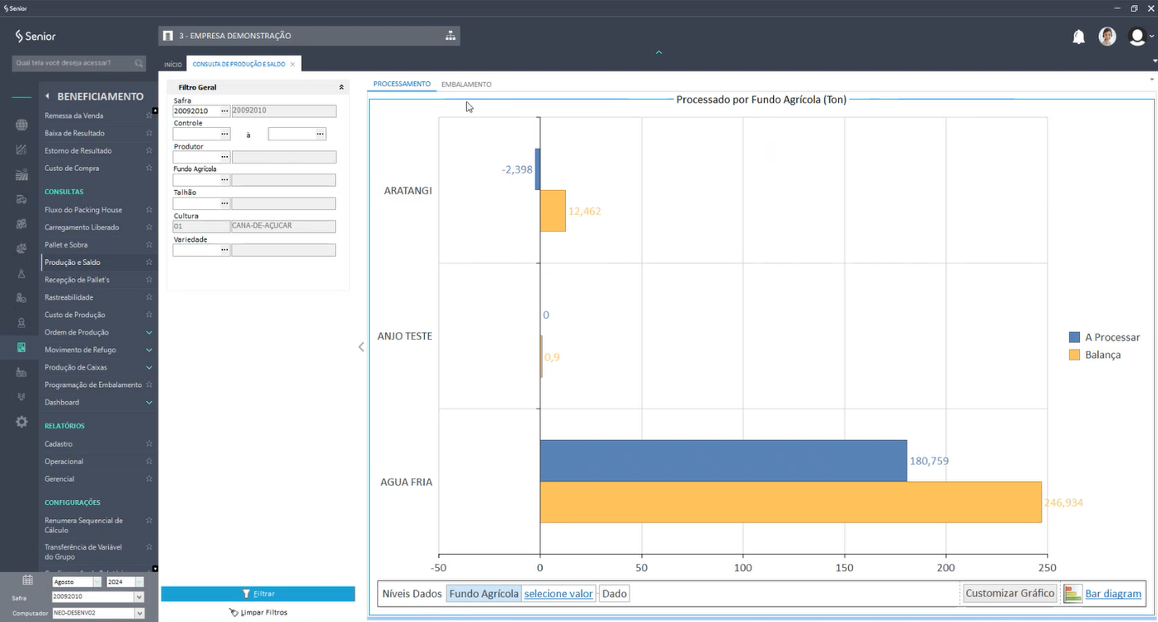
Task: Click the A Processar blue legend swatch
Action: pyautogui.click(x=1074, y=337)
